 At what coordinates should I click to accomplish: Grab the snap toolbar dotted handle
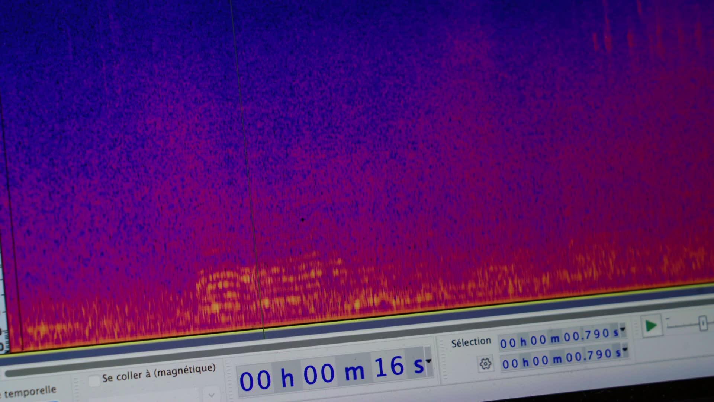(77, 389)
